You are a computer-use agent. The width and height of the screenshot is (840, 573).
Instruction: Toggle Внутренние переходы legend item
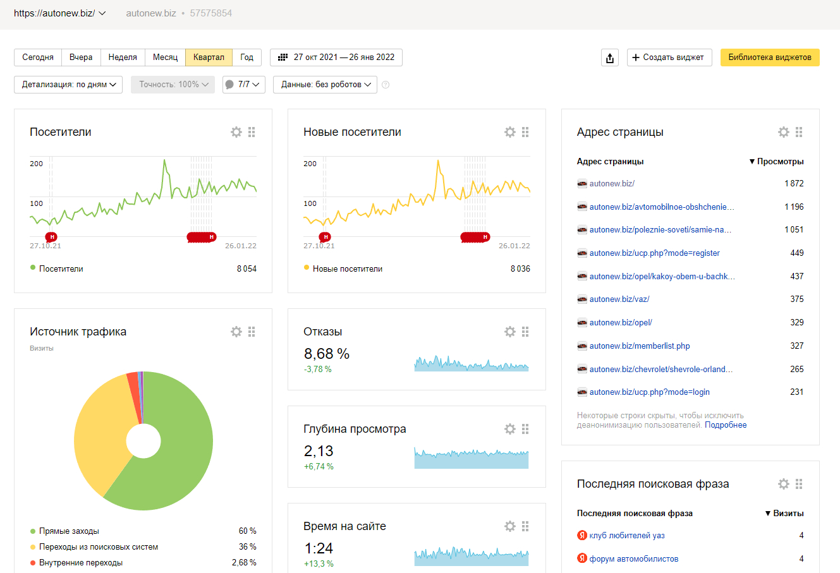76,563
